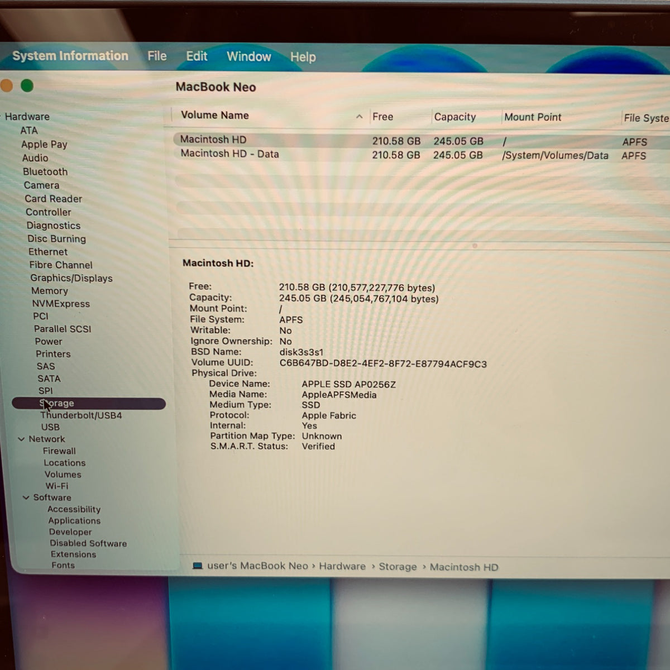This screenshot has height=670, width=670.
Task: Click user's MacBook Neo in path bar
Action: coord(257,566)
